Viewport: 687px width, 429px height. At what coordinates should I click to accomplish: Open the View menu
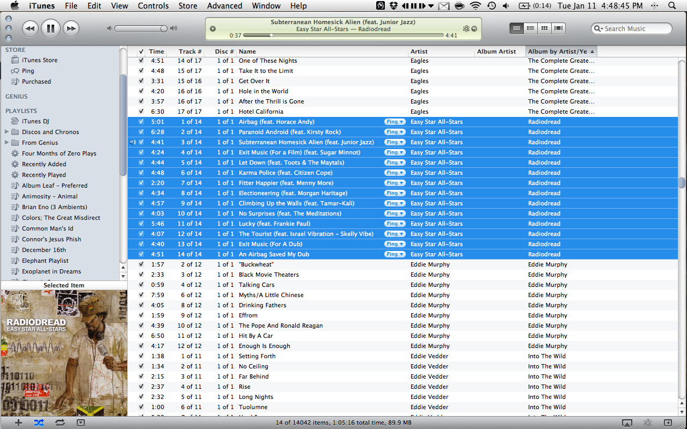[120, 6]
